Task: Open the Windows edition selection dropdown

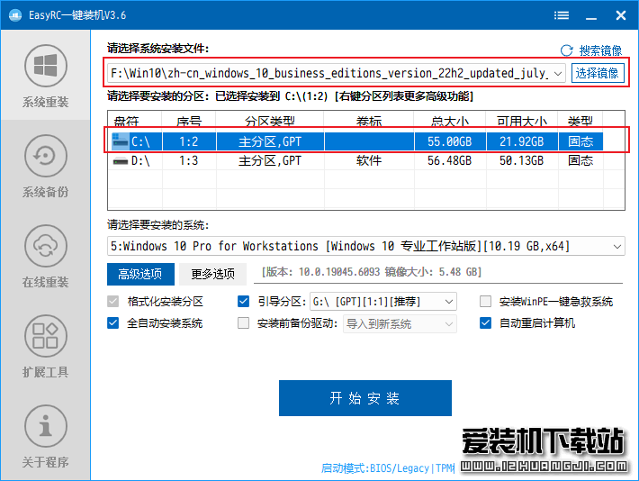Action: [x=366, y=246]
